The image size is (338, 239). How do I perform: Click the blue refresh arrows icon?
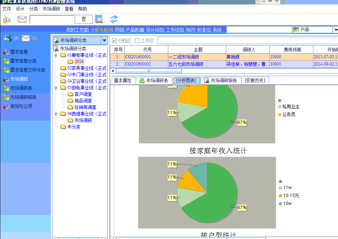[114, 19]
